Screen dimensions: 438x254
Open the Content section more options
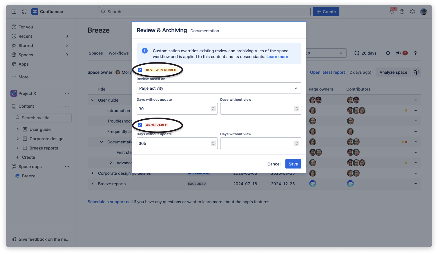coord(67,106)
